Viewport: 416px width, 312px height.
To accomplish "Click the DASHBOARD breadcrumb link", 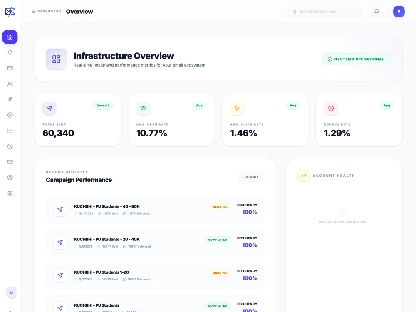I will point(47,11).
